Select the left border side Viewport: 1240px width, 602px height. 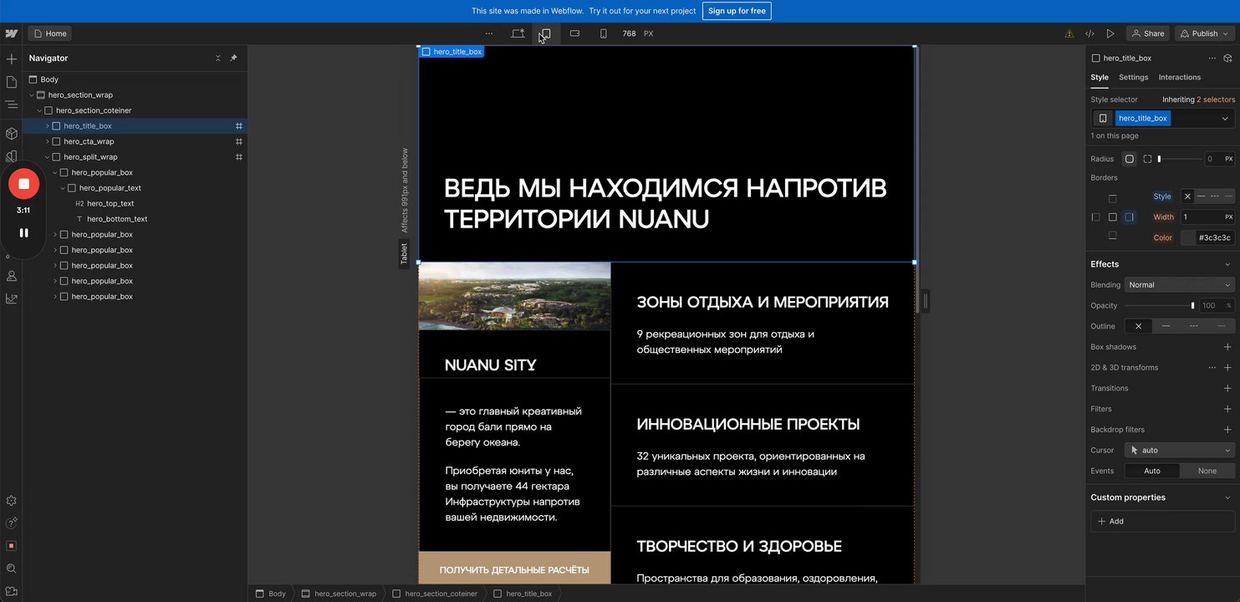pyautogui.click(x=1095, y=217)
